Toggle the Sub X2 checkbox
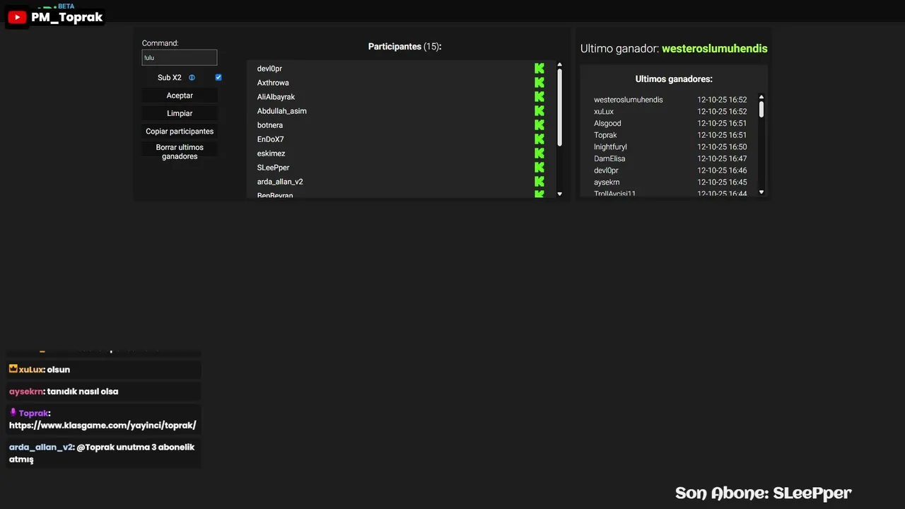Viewport: 905px width, 509px height. click(x=218, y=78)
